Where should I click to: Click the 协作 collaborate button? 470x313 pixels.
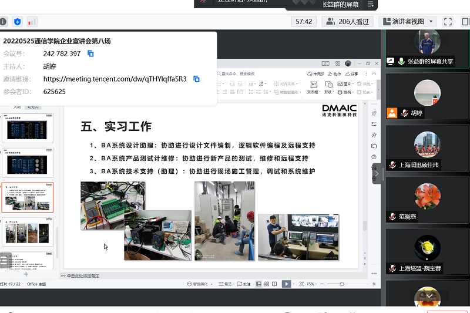point(334,74)
